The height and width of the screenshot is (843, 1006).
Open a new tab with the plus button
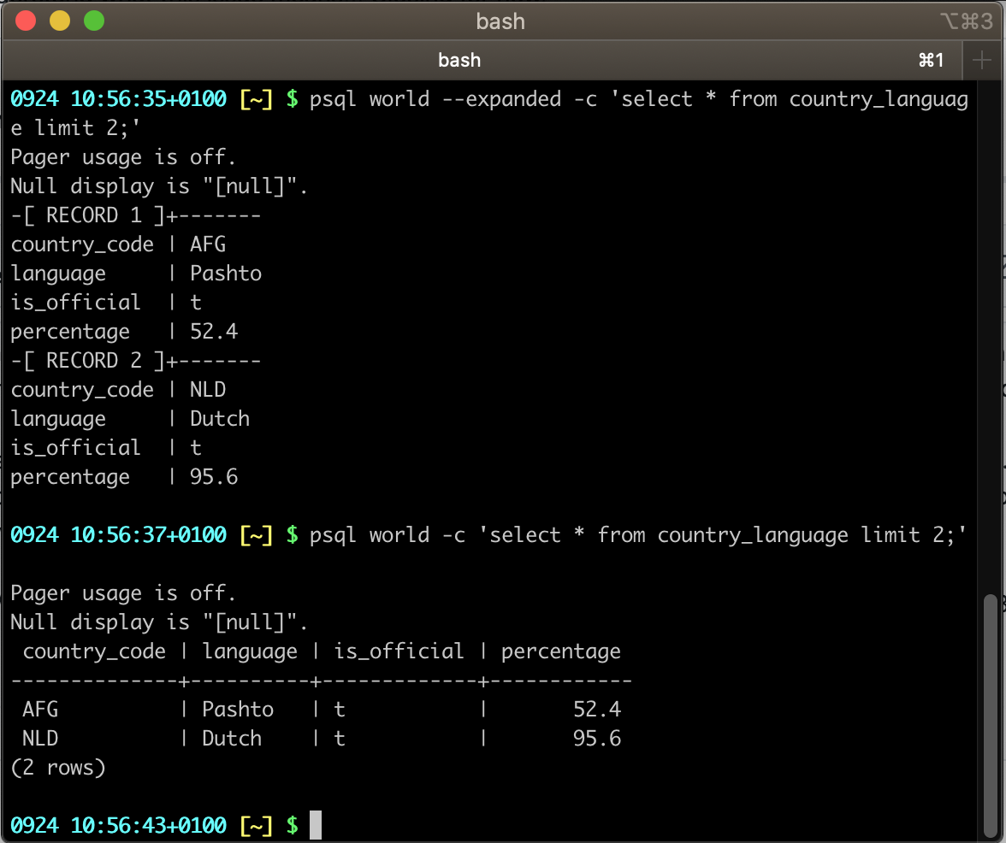pyautogui.click(x=982, y=60)
